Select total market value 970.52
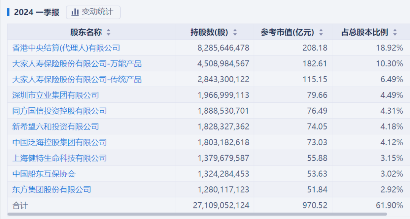Screen dimensions: 410x219 [x=315, y=205]
